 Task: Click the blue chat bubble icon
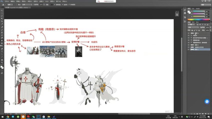pyautogui.click(x=207, y=102)
